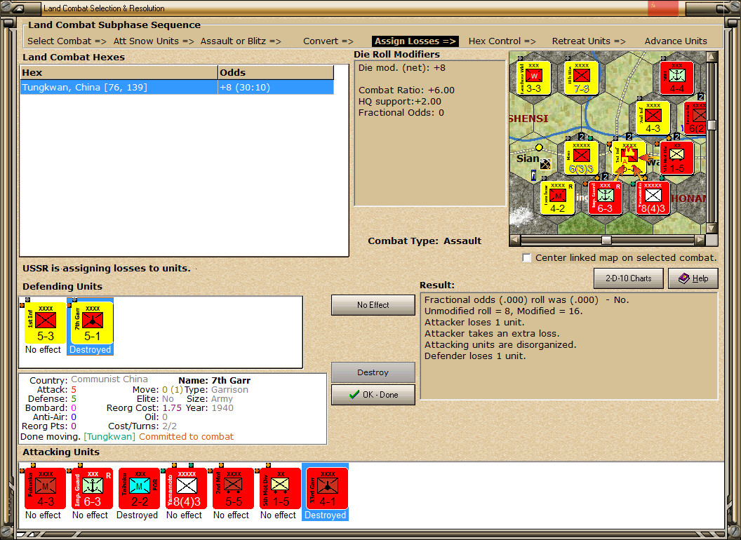Screen dimensions: 741x540
Task: Click the USSR flag icon in the title bar
Action: tap(662, 8)
